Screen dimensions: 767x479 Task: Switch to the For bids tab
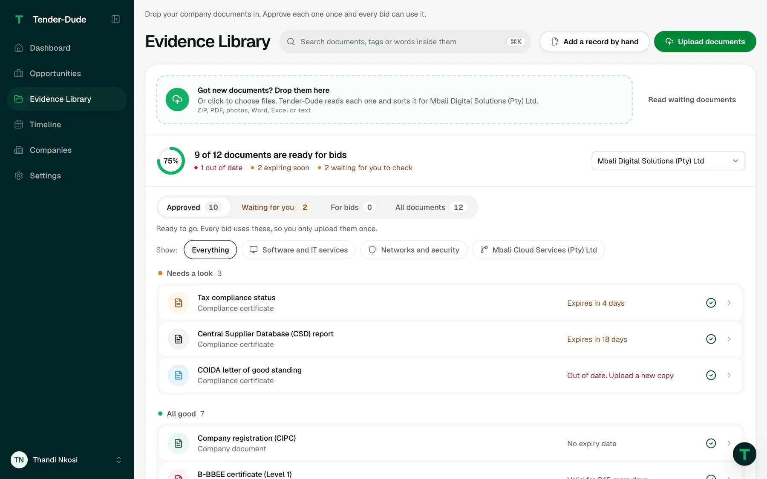coord(353,207)
